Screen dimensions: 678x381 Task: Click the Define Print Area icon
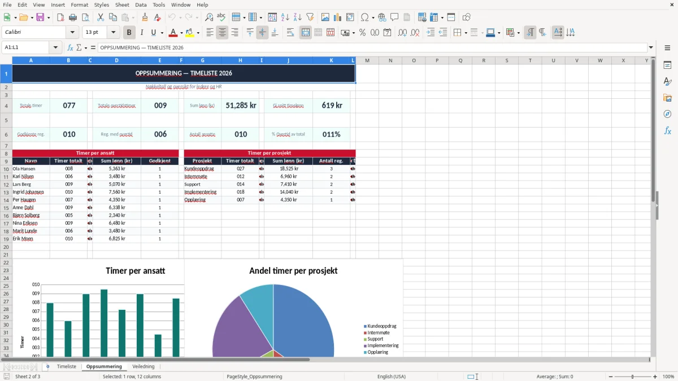[x=422, y=17]
